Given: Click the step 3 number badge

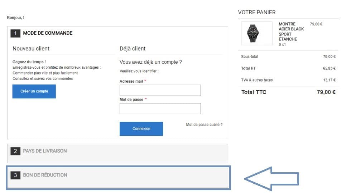Looking at the screenshot, I should click(15, 175).
